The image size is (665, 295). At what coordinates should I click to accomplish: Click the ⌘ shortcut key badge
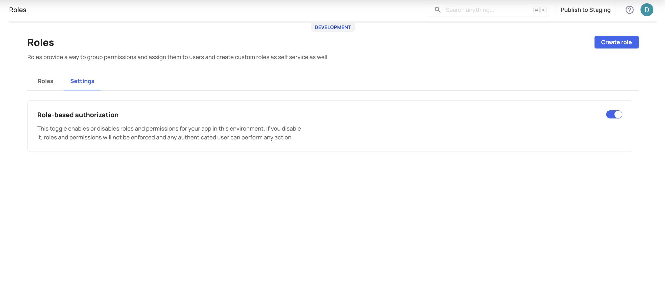pos(536,10)
